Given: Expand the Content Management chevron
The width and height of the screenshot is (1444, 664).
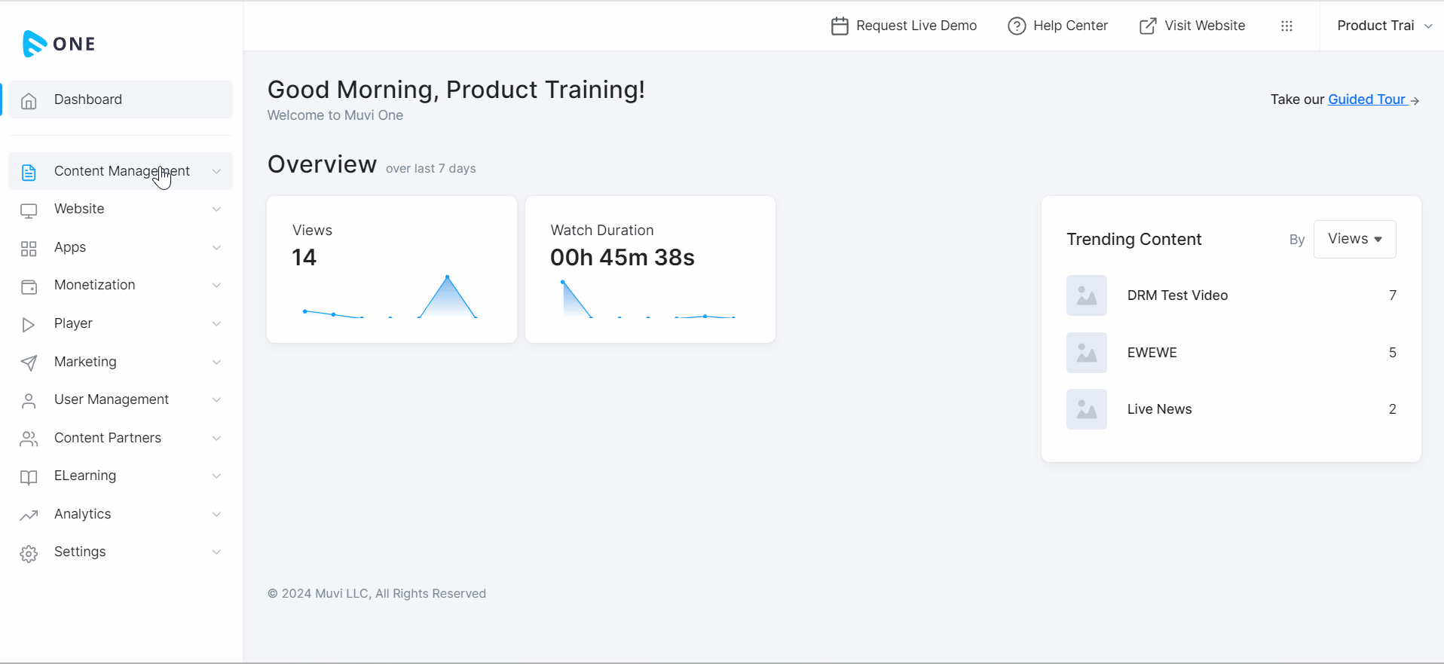Looking at the screenshot, I should pyautogui.click(x=216, y=172).
